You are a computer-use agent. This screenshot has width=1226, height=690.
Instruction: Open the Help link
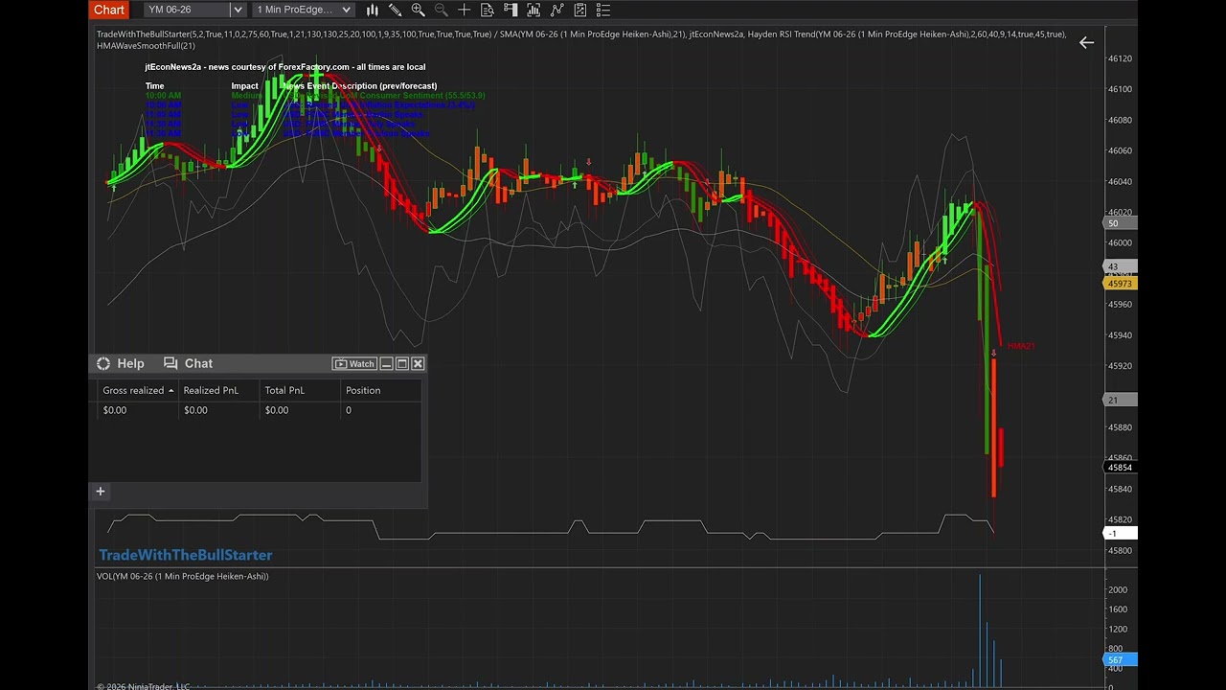click(130, 363)
